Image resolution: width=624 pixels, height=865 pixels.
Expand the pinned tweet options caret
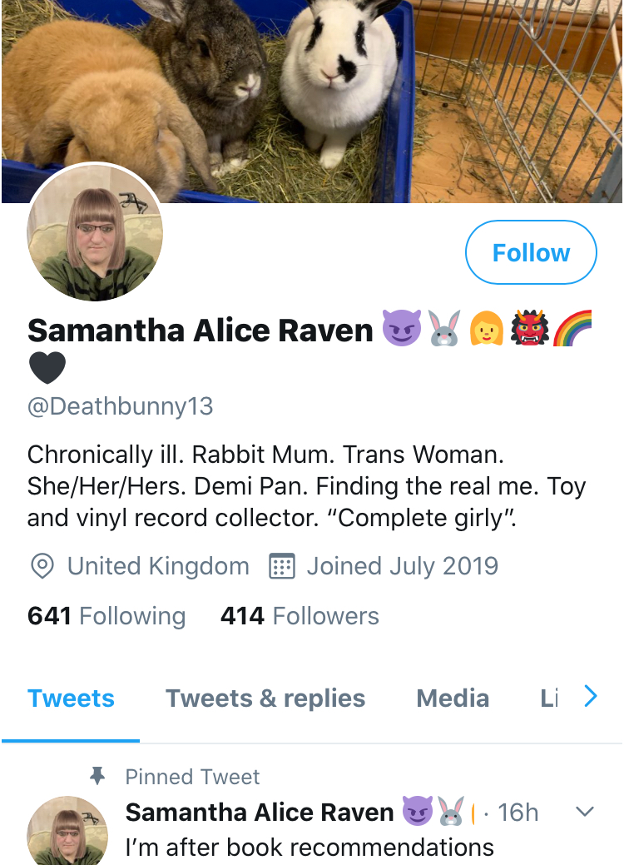585,811
